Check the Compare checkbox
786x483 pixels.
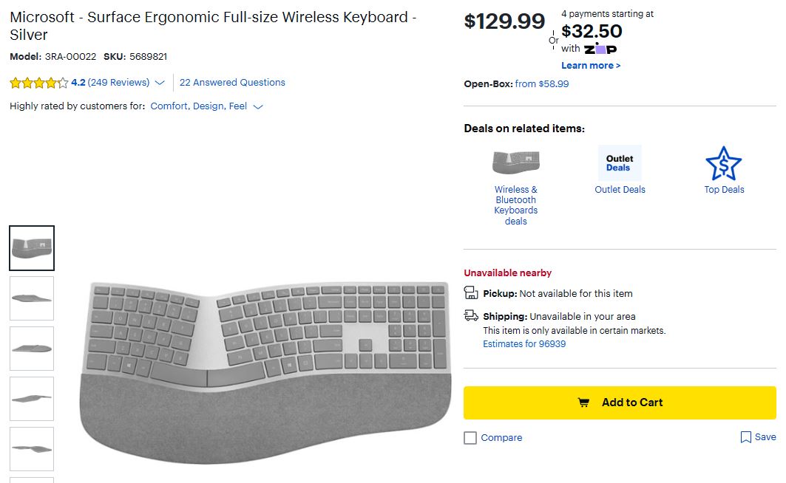[x=470, y=438]
